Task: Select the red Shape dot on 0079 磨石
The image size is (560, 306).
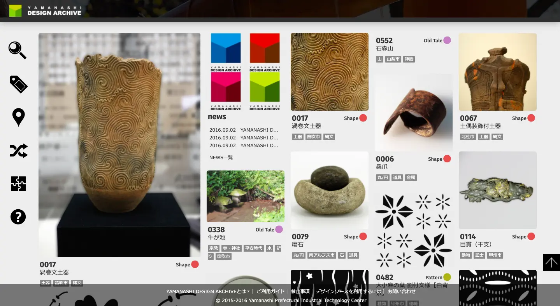Action: click(x=363, y=236)
